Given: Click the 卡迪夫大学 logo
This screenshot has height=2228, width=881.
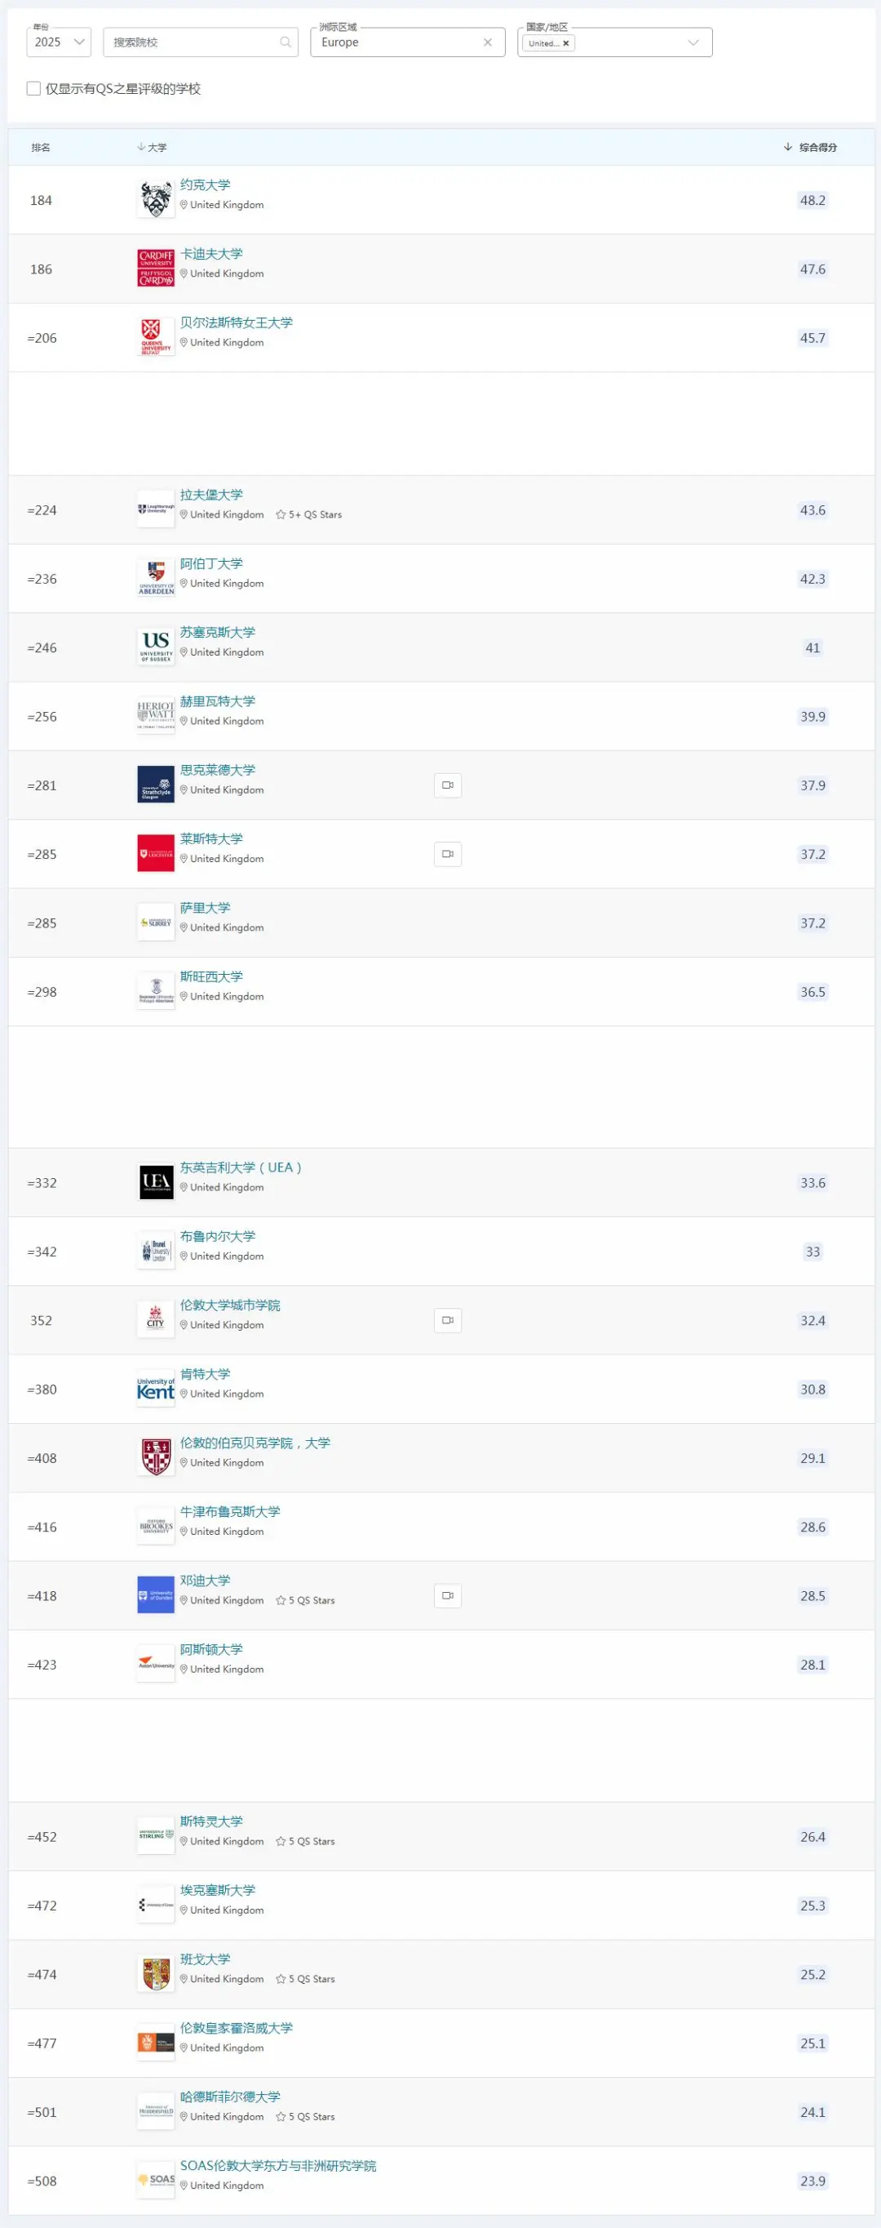Looking at the screenshot, I should 156,268.
